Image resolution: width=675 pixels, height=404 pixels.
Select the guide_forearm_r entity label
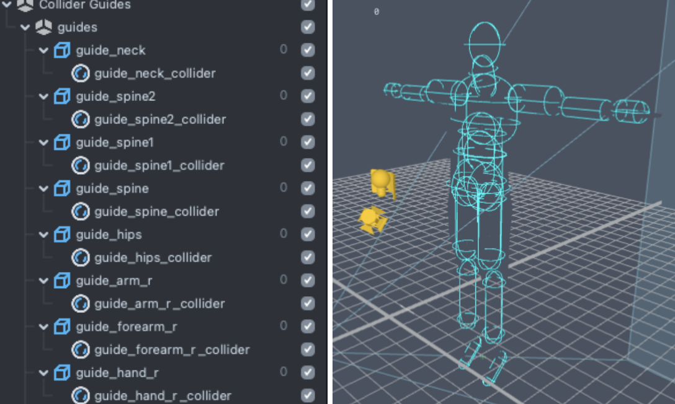pyautogui.click(x=126, y=327)
